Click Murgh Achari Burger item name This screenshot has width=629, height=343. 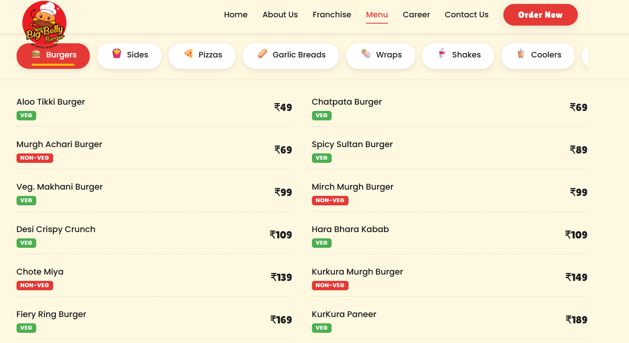(x=59, y=144)
